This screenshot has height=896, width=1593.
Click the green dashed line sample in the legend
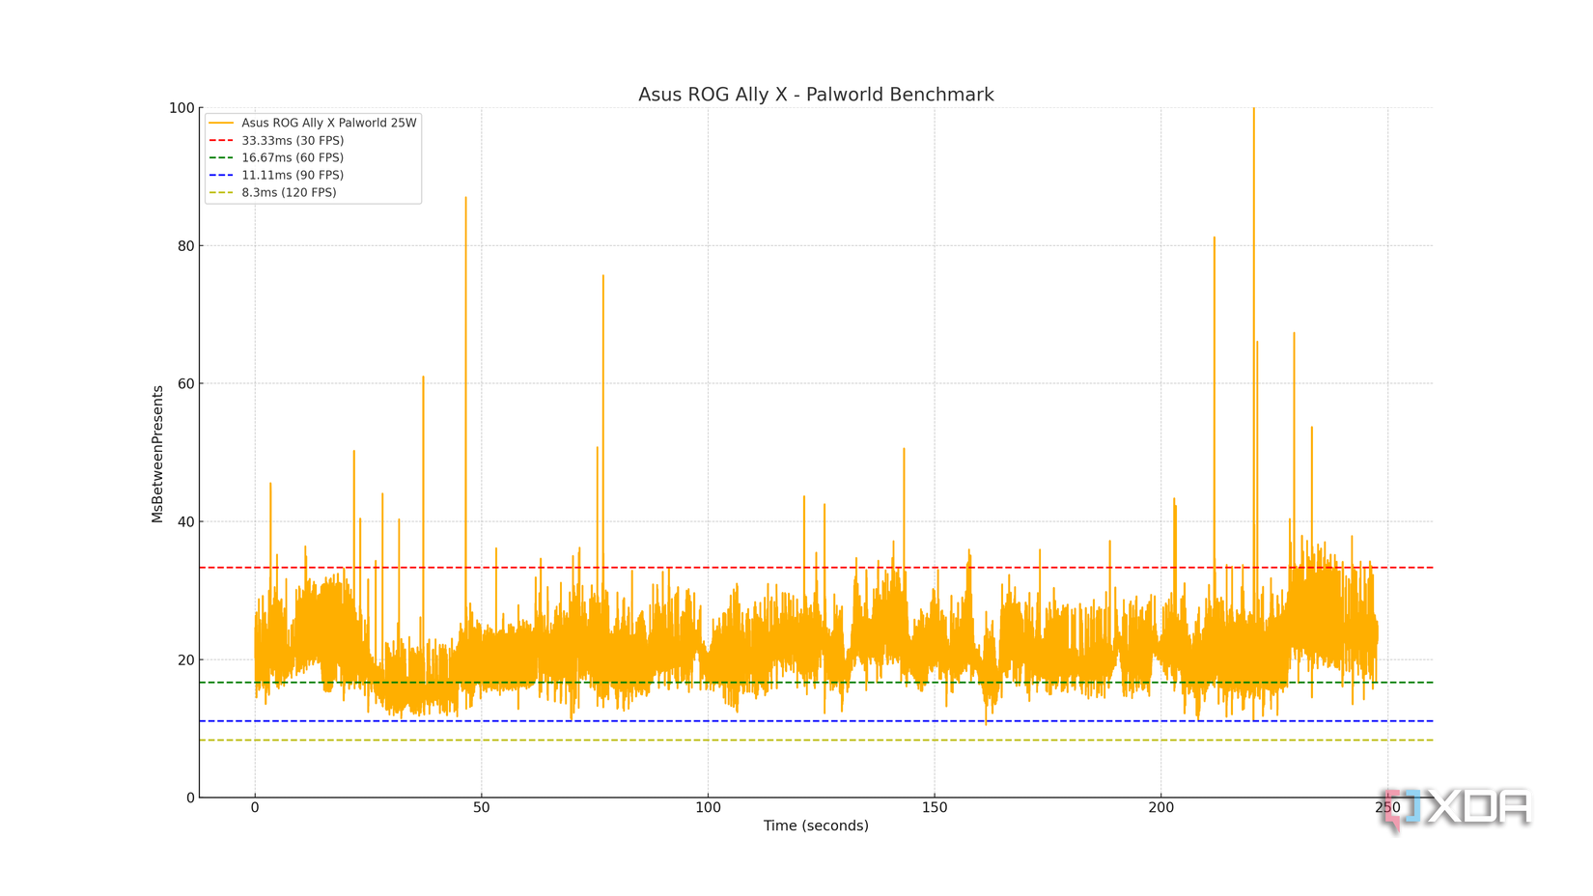221,157
